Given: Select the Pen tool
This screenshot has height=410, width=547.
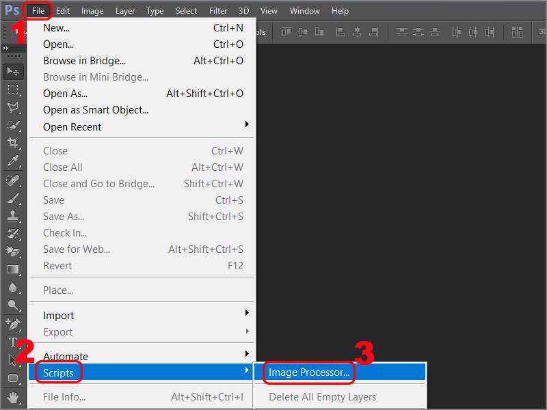Looking at the screenshot, I should (13, 324).
